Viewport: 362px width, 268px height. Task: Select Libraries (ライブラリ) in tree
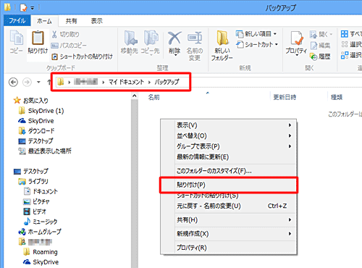33,181
